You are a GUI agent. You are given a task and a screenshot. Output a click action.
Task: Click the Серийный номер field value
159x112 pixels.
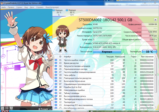pyautogui.click(x=107, y=28)
